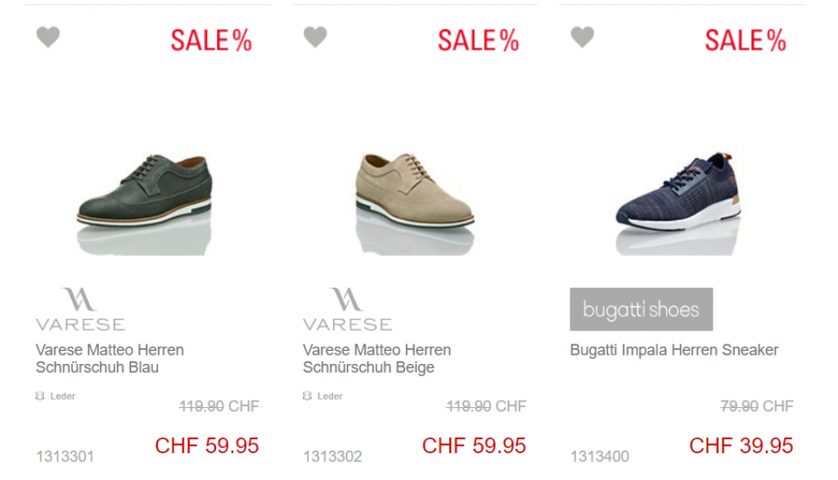Screen dimensions: 838x480
Task: Add Bugatti Impala sneaker to wishlist heart
Action: 583,37
